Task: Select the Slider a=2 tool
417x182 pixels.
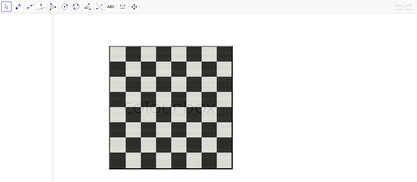Action: click(x=123, y=7)
